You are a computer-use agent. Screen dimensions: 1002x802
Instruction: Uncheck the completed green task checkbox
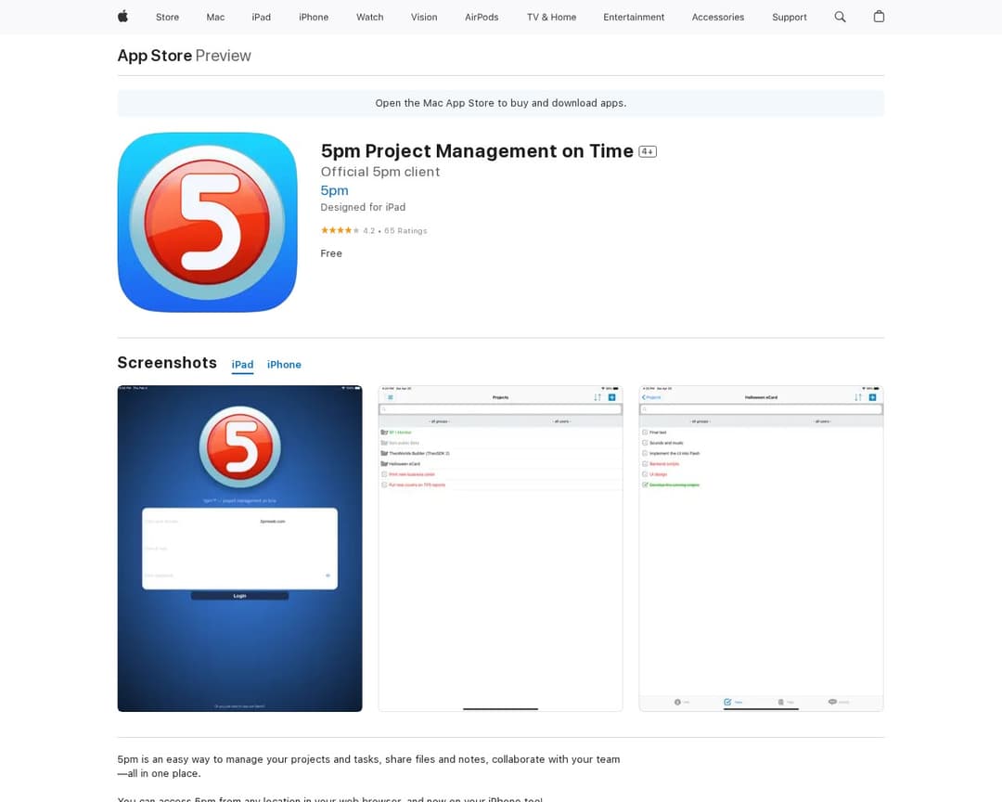[x=645, y=485]
